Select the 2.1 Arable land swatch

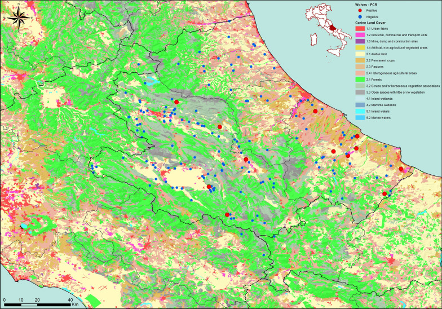360,54
